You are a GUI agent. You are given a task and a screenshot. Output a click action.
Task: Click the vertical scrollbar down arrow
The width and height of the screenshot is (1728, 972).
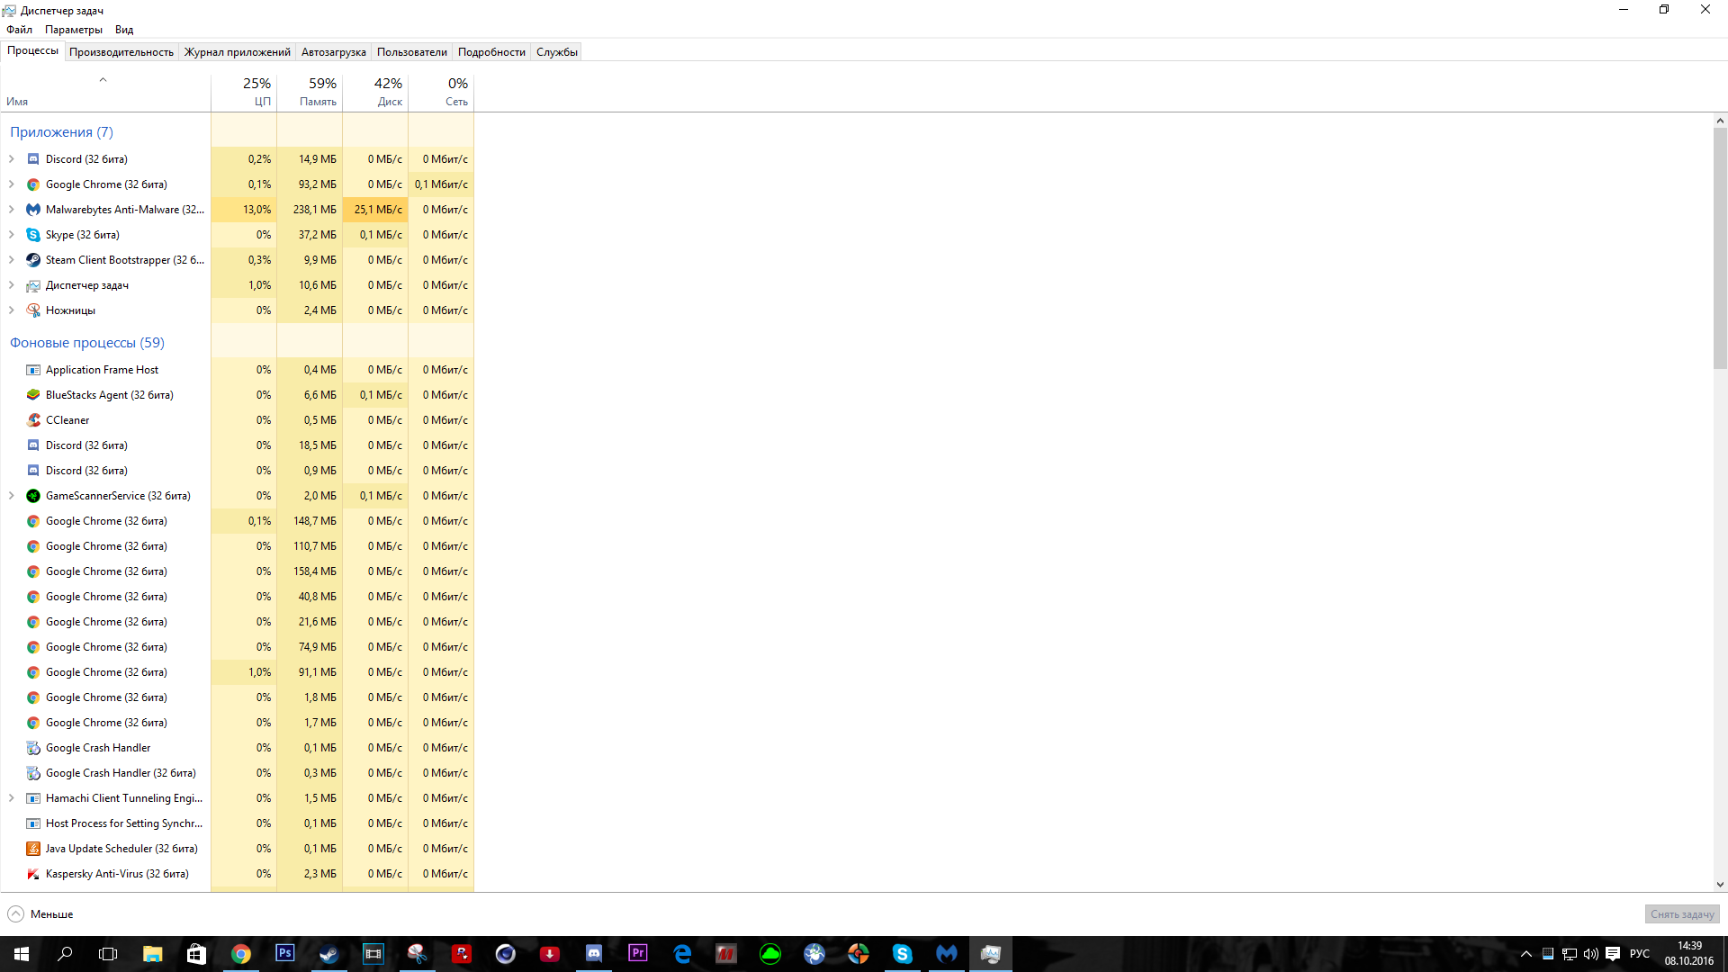click(x=1720, y=885)
